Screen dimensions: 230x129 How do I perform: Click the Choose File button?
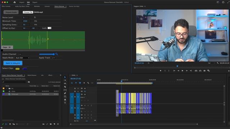pyautogui.click(x=28, y=12)
